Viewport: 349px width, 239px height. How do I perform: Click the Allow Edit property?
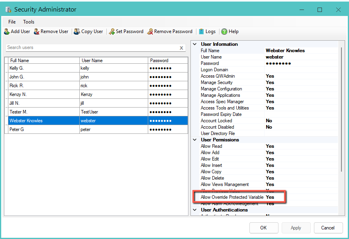point(210,159)
